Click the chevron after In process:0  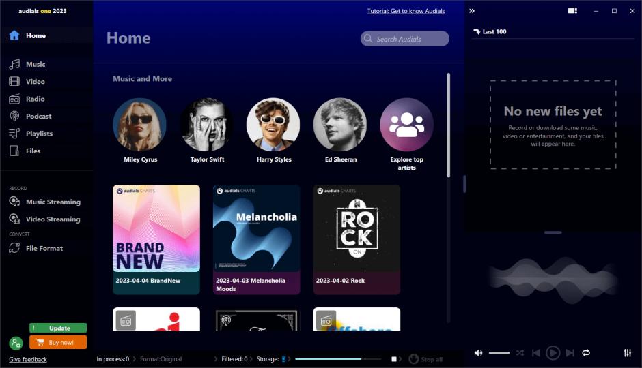pyautogui.click(x=135, y=359)
